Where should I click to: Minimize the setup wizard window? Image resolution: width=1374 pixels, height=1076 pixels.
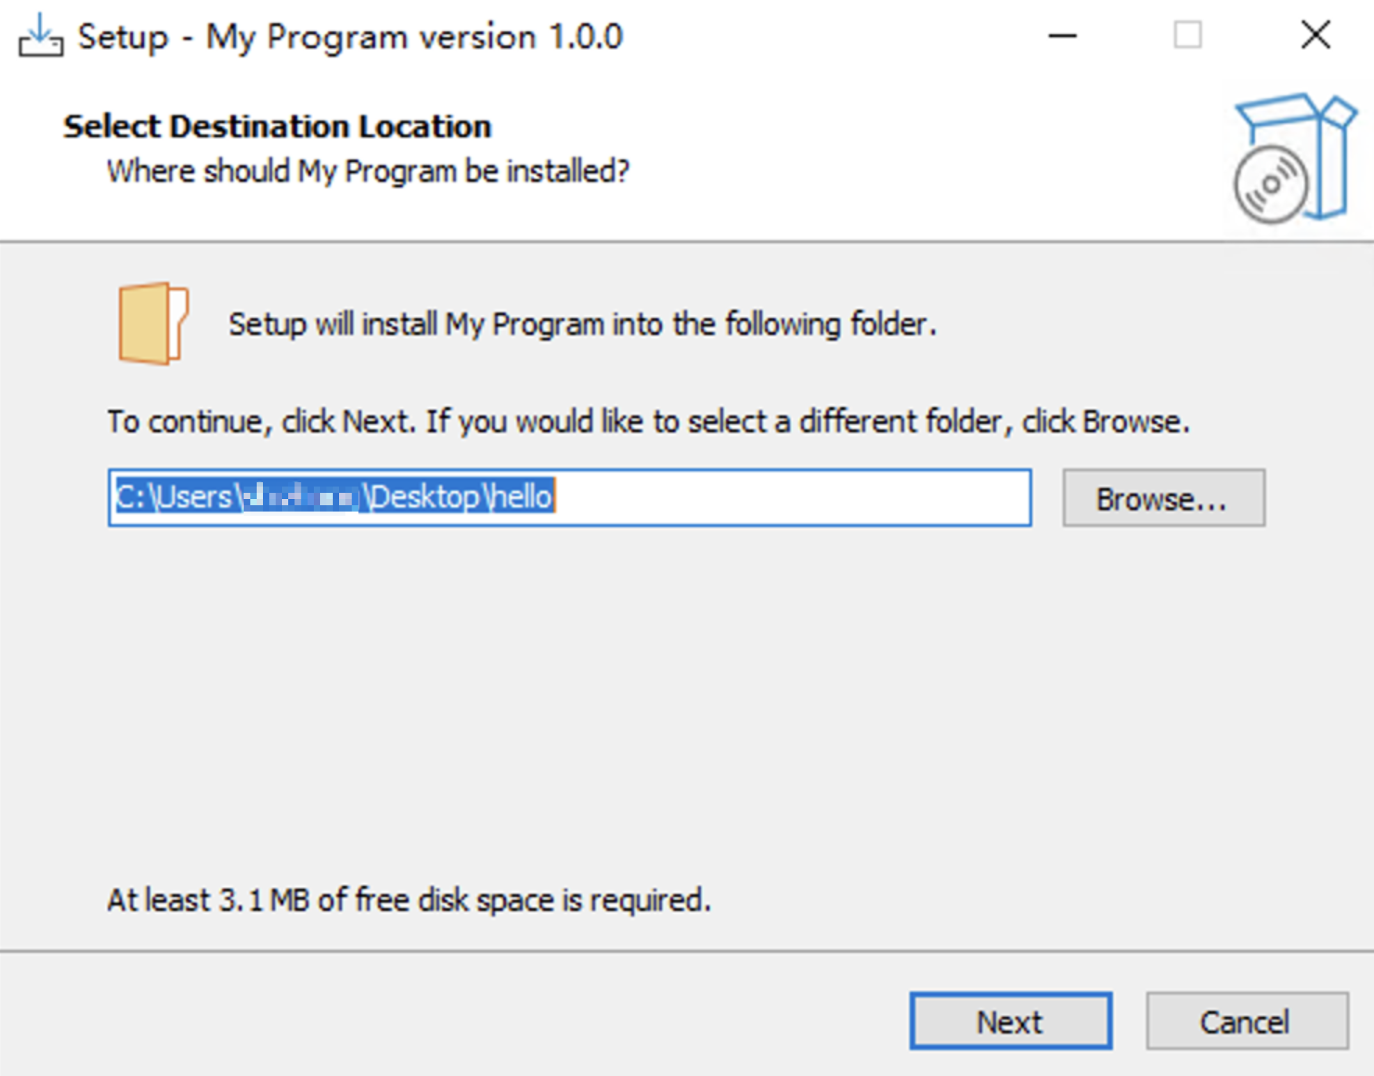tap(1063, 36)
